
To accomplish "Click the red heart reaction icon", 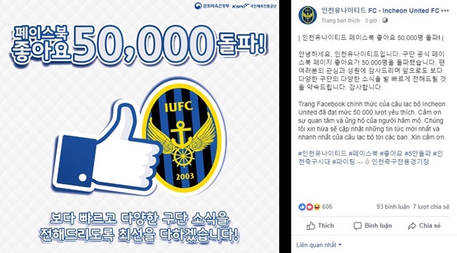I will pyautogui.click(x=310, y=207).
